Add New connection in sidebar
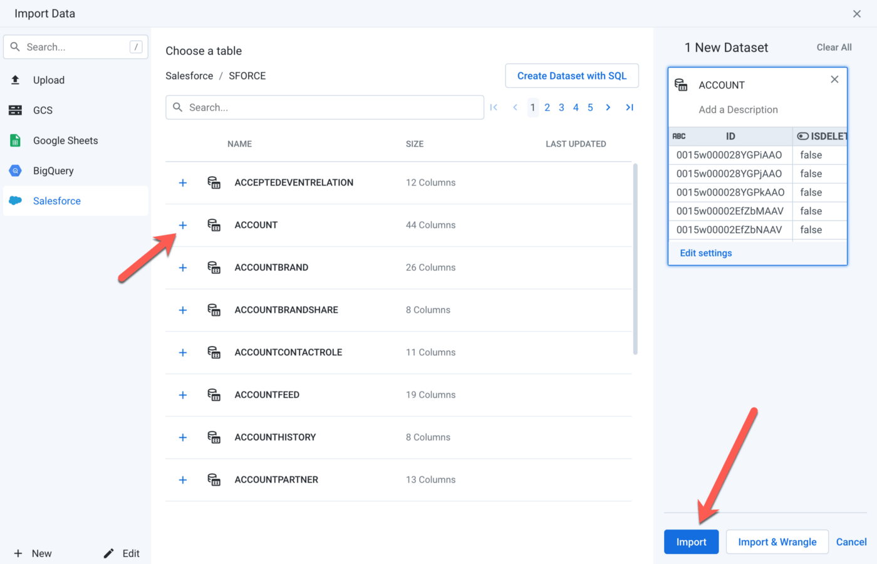The image size is (877, 564). pos(33,553)
